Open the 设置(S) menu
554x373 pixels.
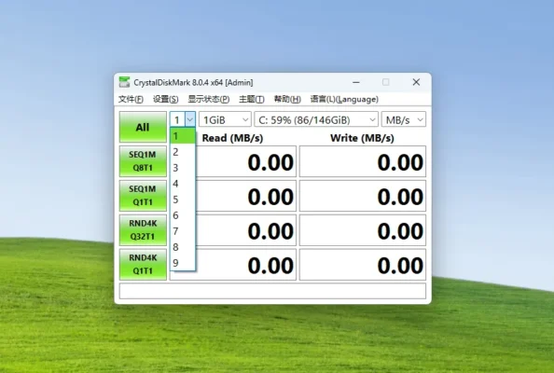point(165,99)
